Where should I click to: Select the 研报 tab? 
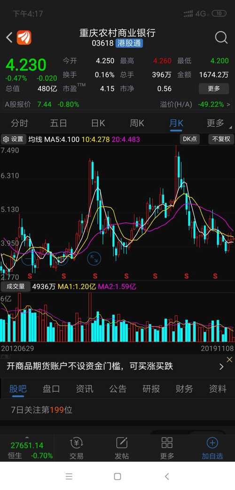[x=151, y=389]
